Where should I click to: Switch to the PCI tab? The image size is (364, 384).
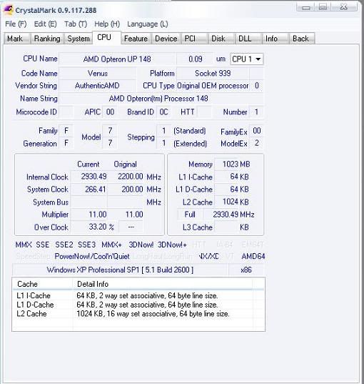pos(194,39)
